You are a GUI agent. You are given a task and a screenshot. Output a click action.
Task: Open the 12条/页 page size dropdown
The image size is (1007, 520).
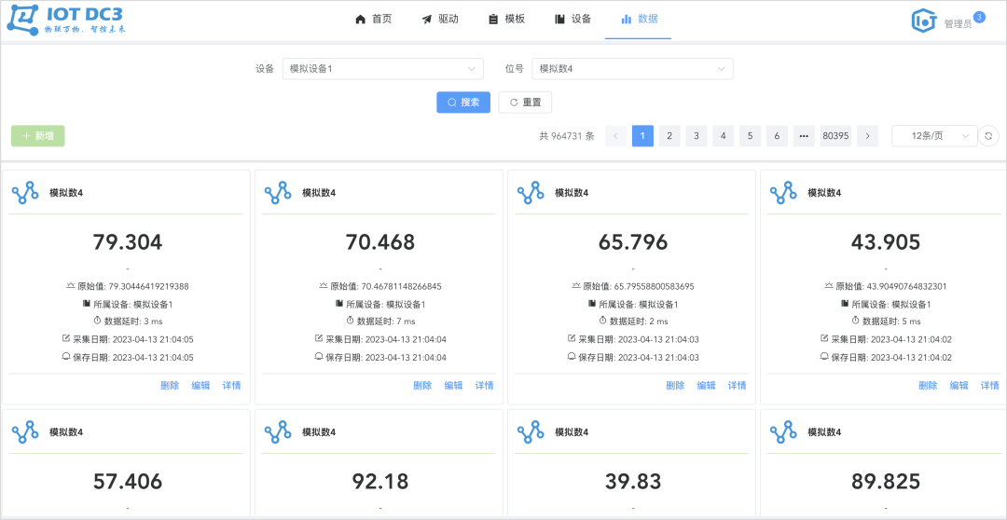[x=934, y=136]
